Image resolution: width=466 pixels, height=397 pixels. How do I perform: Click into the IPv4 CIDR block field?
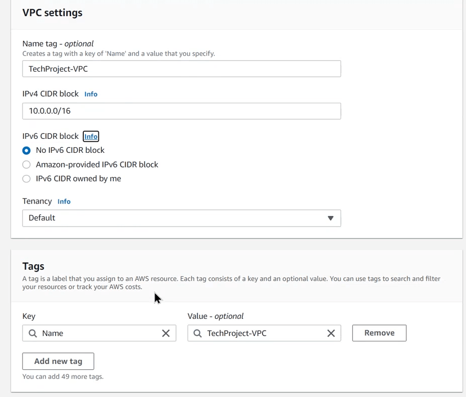pyautogui.click(x=181, y=111)
